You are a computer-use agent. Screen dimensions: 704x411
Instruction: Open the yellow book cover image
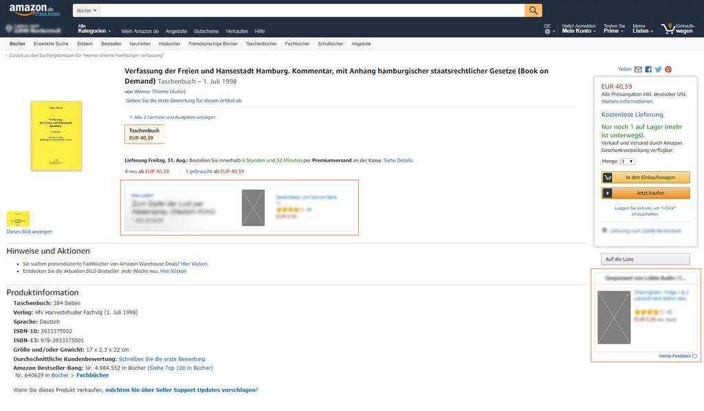56,137
